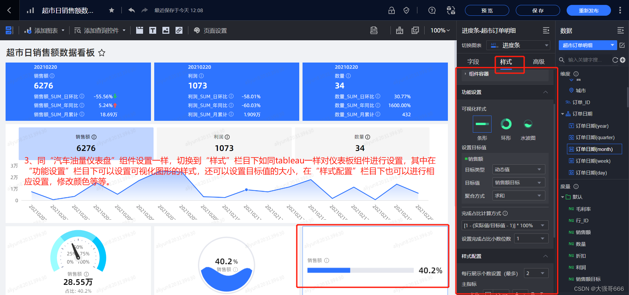Refresh the dataset field list
Viewport: 629px width, 295px height.
615,60
